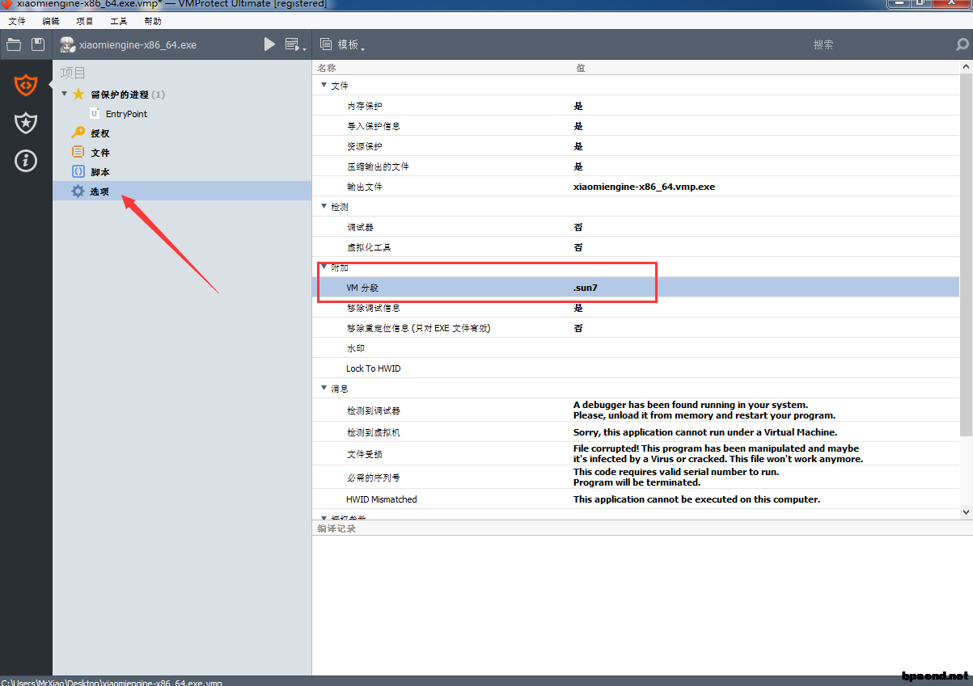Click the open project folder icon

14,44
